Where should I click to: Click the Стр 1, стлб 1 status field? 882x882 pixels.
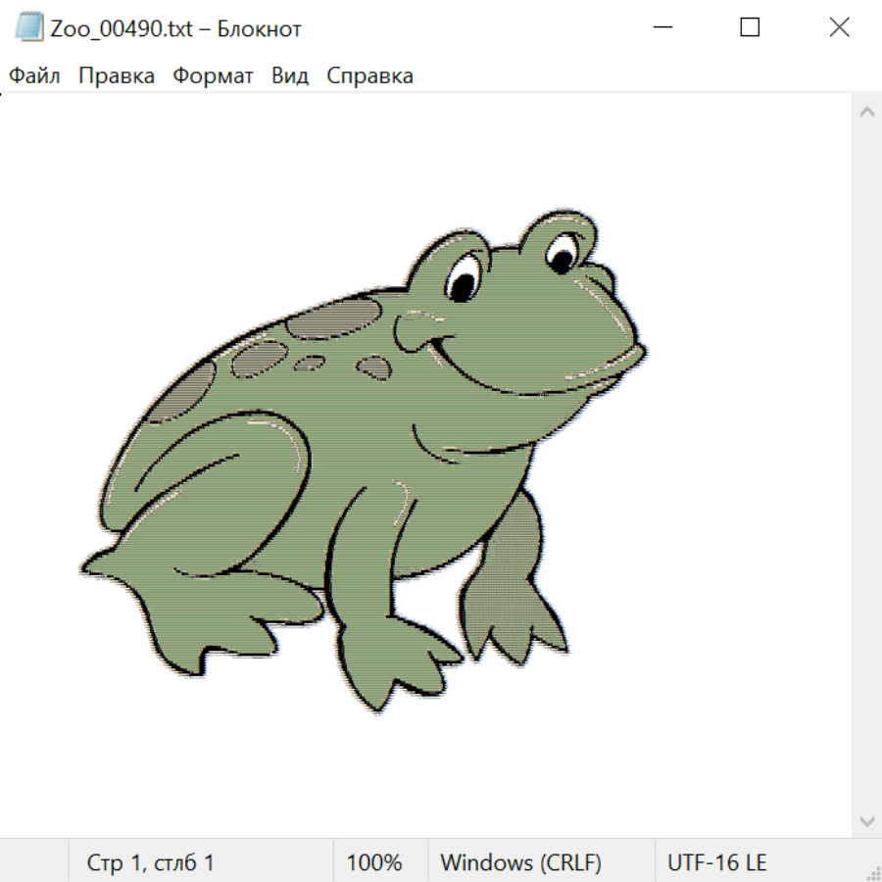150,862
